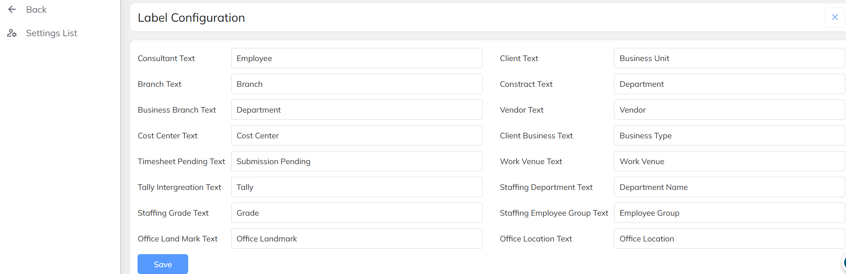Click the Client Business Text field

coord(728,136)
